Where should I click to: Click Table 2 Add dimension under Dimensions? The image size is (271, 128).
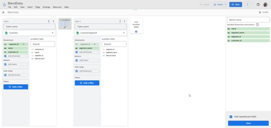[87, 52]
